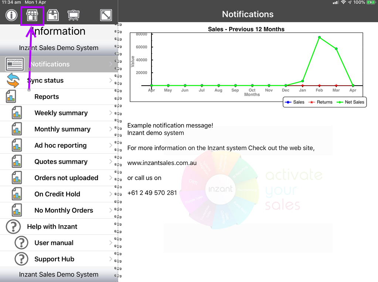
Task: Expand the Support Hub chevron
Action: (110, 259)
